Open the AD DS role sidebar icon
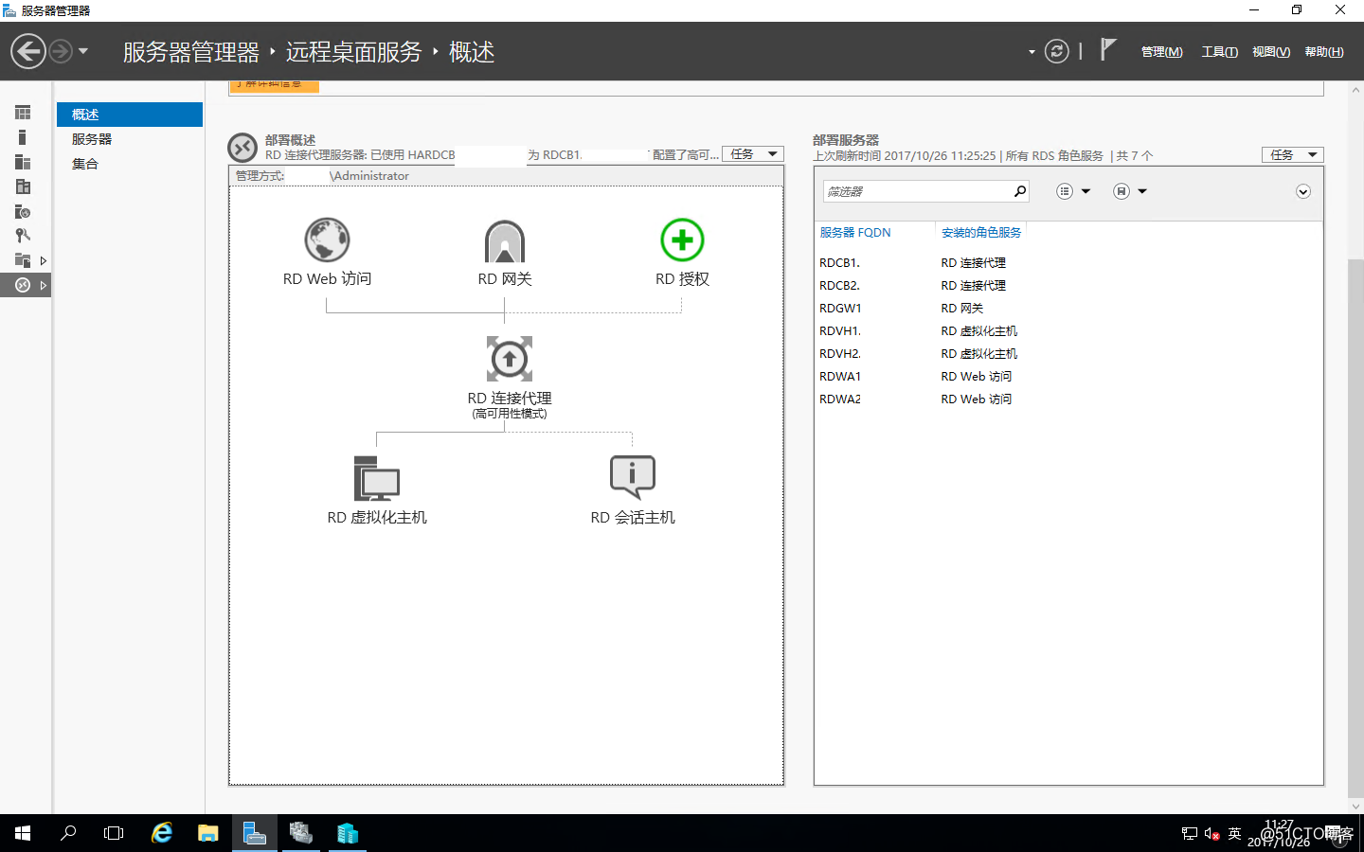 click(x=23, y=186)
